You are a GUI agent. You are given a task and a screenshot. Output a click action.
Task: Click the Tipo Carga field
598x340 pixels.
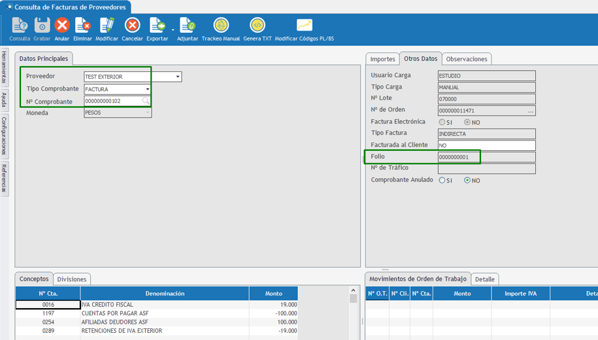[487, 87]
